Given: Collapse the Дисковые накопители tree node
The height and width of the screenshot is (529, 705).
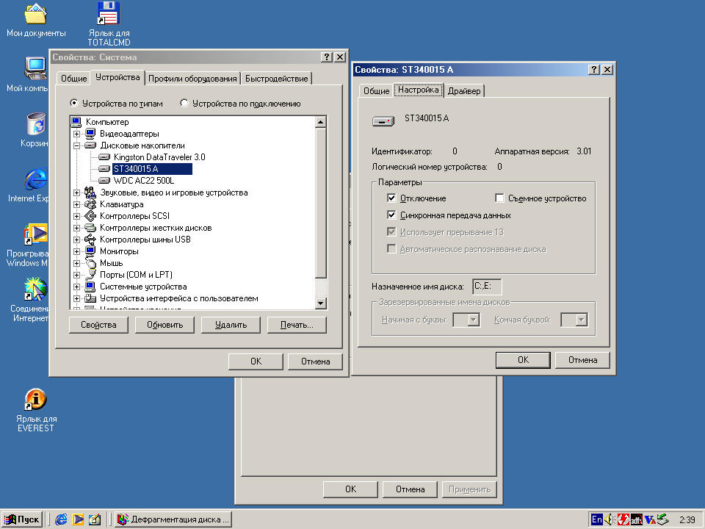Looking at the screenshot, I should coord(77,145).
